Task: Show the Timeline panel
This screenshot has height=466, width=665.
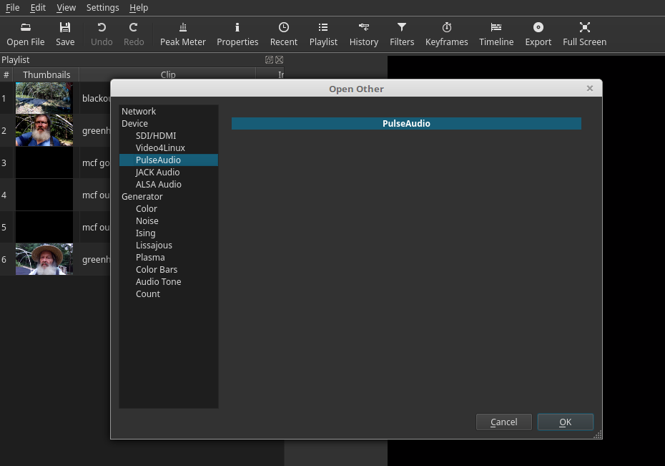Action: point(496,34)
